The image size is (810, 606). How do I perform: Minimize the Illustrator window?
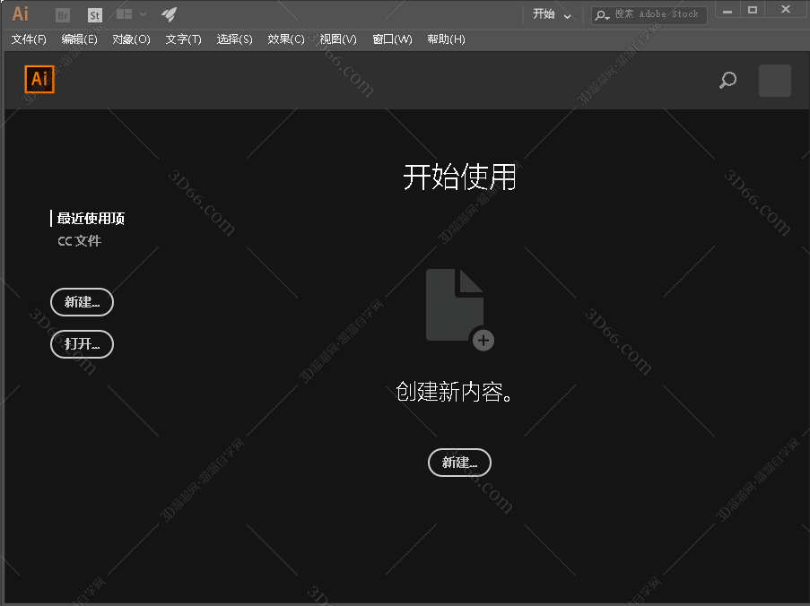coord(727,11)
